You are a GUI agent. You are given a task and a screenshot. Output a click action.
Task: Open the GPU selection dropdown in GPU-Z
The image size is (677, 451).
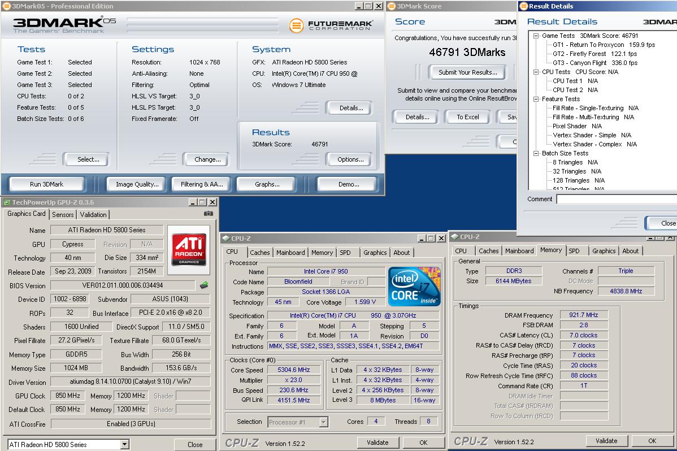[124, 444]
